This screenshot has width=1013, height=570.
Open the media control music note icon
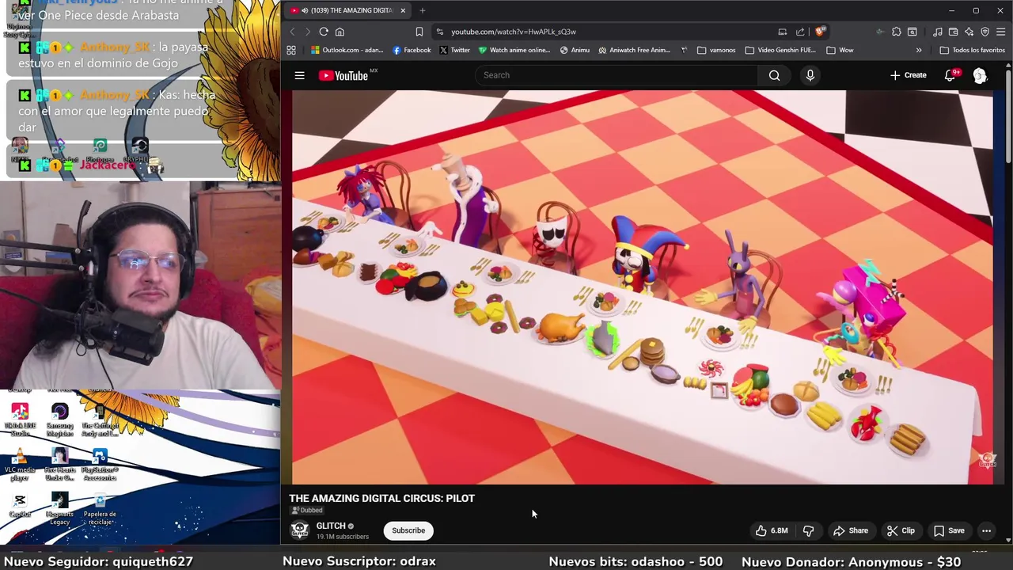tap(938, 32)
